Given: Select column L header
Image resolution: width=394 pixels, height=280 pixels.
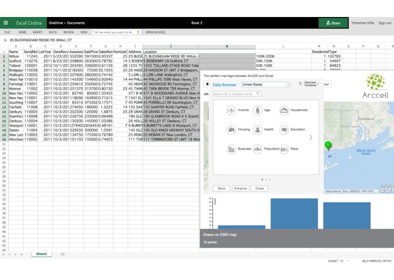Looking at the screenshot, I should (283, 46).
